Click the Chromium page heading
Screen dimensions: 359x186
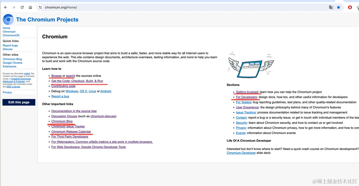point(55,37)
